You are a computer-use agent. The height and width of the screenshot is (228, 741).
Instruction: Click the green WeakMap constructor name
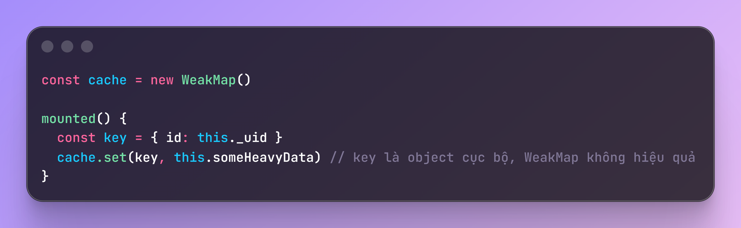click(209, 80)
